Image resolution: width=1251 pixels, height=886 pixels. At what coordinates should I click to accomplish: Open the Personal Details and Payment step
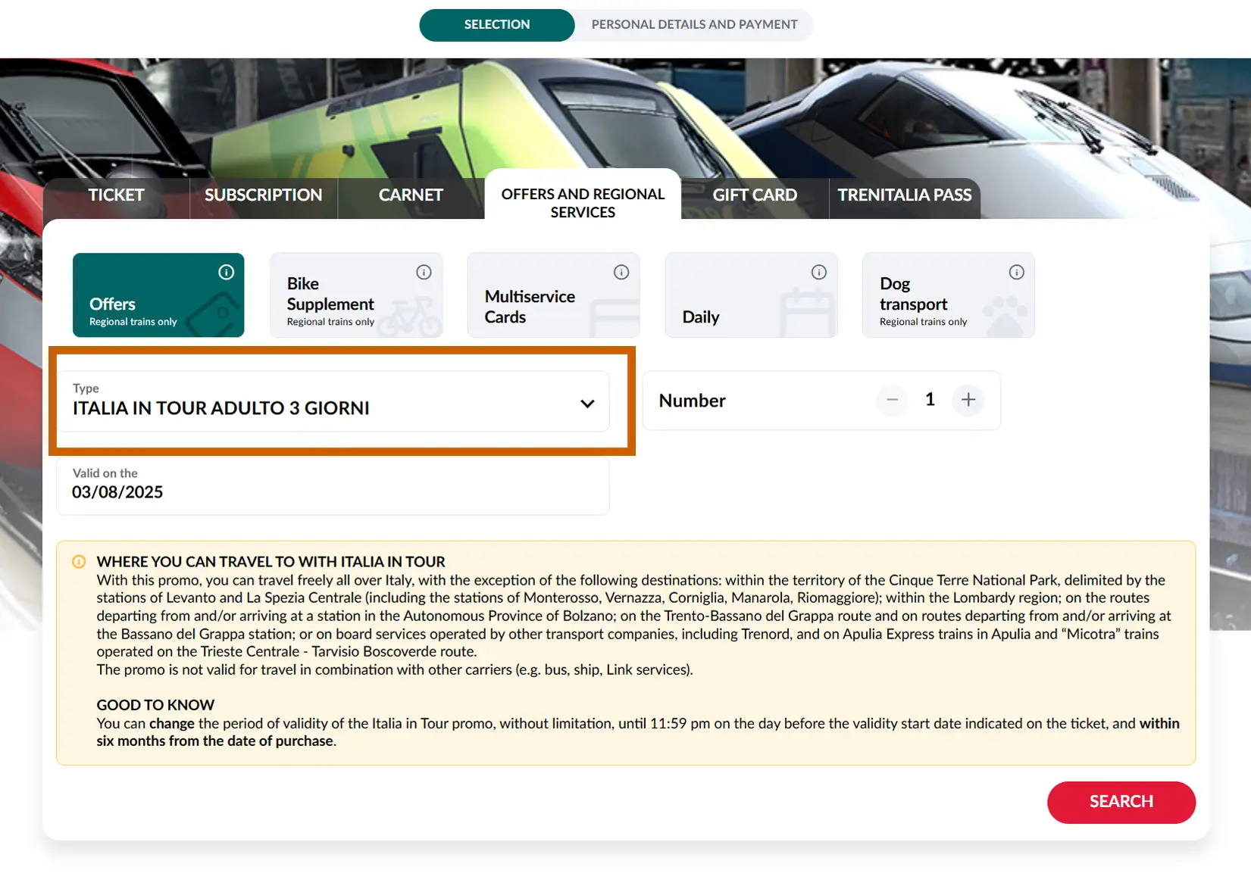point(693,24)
